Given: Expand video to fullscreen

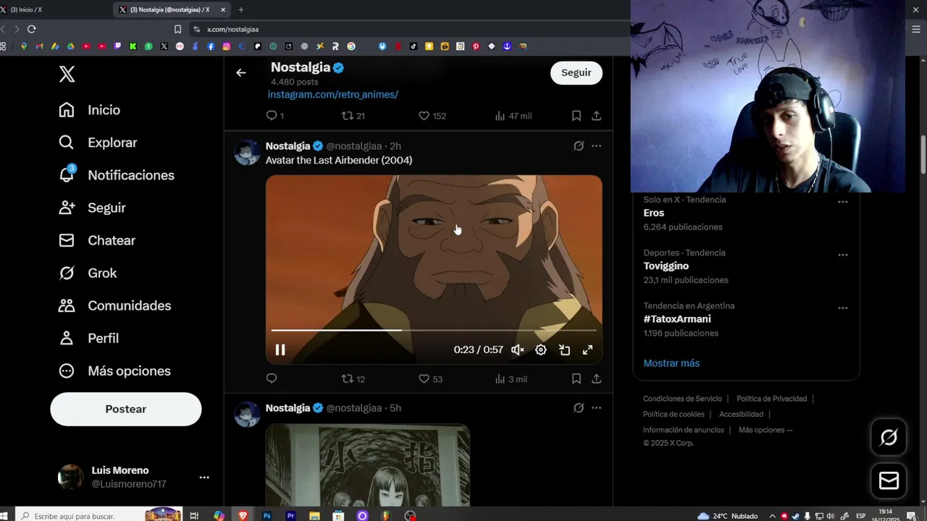Looking at the screenshot, I should tap(587, 350).
